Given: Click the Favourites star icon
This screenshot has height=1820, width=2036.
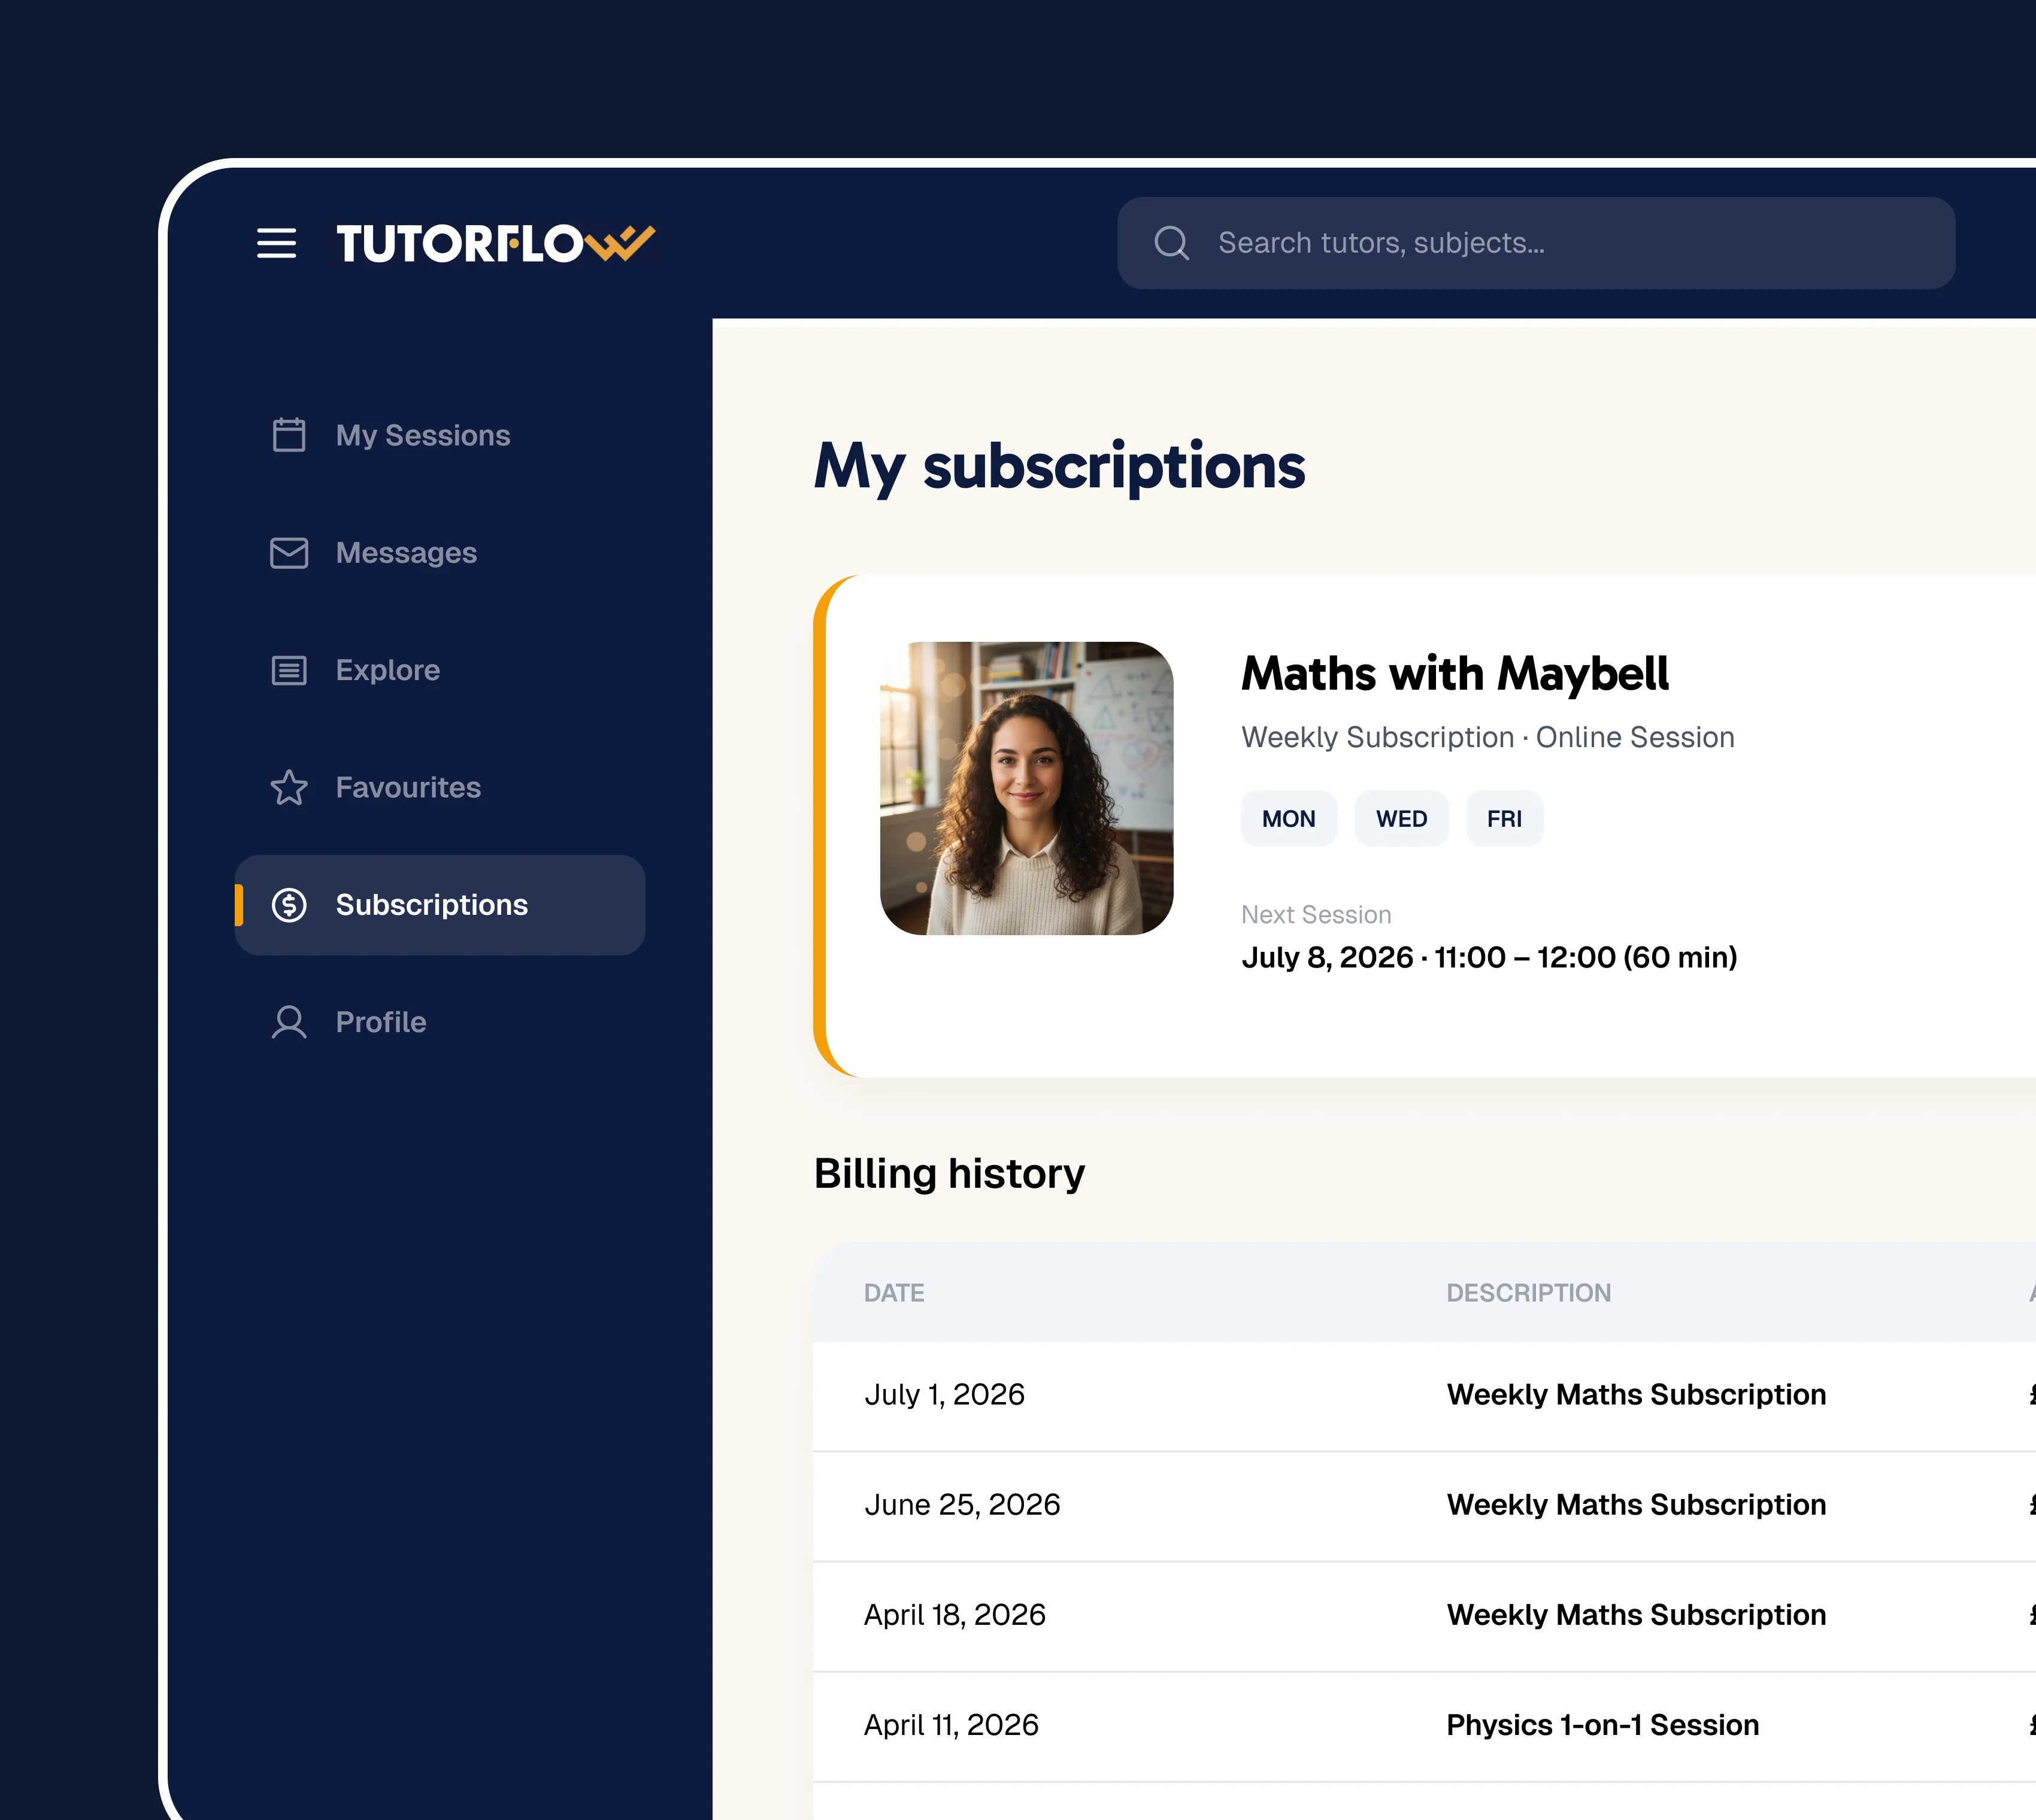Looking at the screenshot, I should coord(289,788).
